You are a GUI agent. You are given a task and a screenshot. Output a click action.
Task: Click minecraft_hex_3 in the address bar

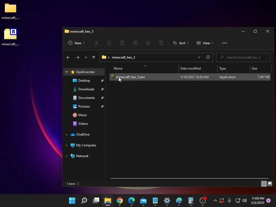tap(123, 57)
